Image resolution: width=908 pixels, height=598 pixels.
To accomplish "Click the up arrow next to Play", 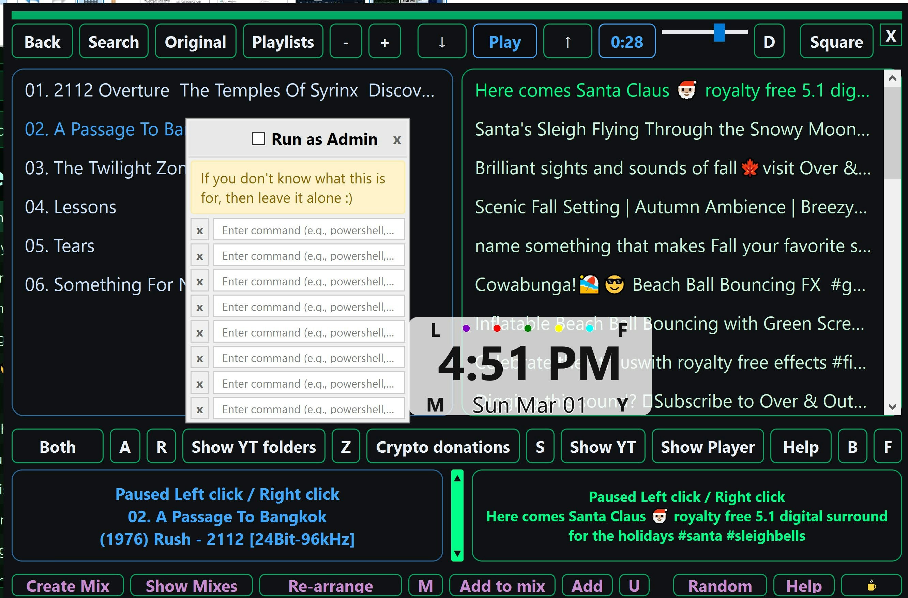I will pyautogui.click(x=567, y=41).
